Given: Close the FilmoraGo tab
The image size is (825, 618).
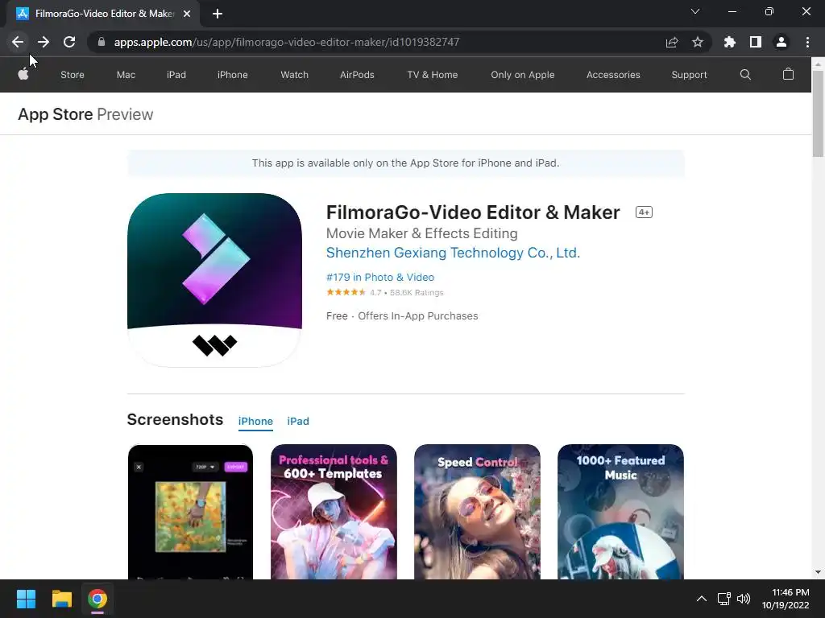Looking at the screenshot, I should 187,14.
